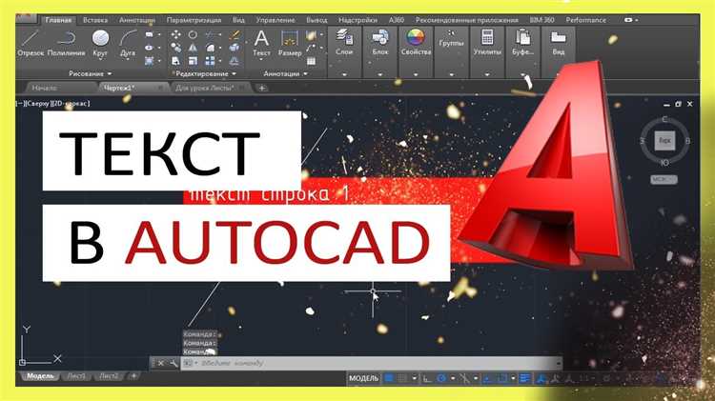Switch to the Лист2 layout tab

[109, 376]
